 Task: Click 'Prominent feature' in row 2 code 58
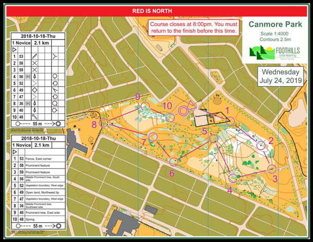[38, 165]
